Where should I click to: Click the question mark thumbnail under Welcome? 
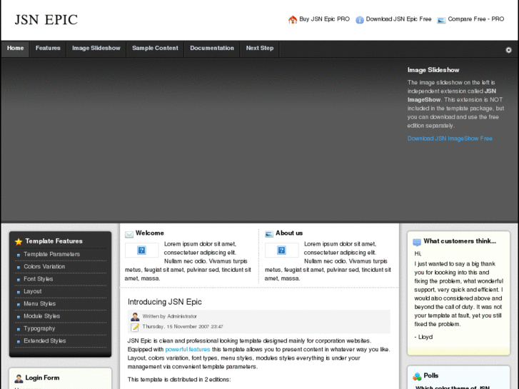[141, 250]
